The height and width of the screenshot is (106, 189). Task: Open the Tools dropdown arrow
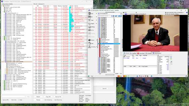97,20
